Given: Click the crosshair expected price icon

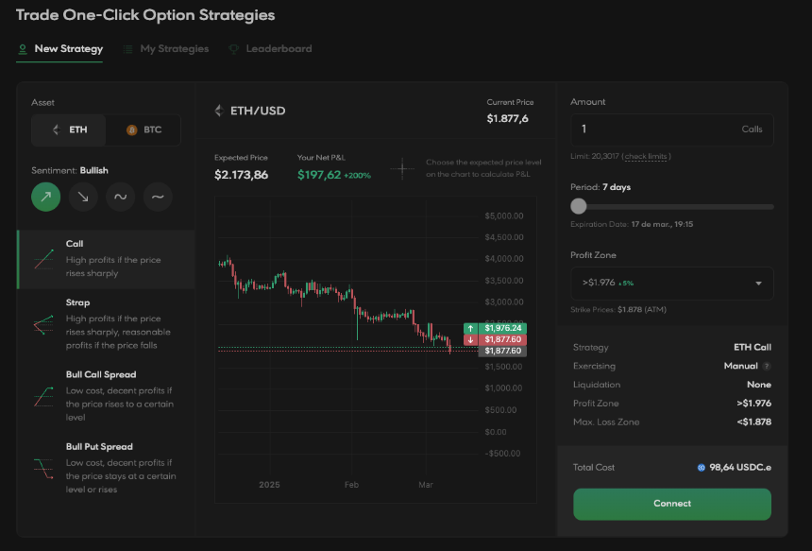Looking at the screenshot, I should pos(402,168).
